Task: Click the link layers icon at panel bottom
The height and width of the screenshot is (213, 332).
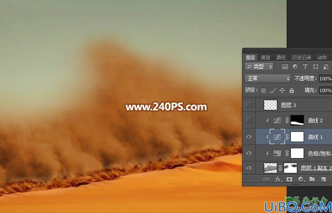Action: pos(266,179)
